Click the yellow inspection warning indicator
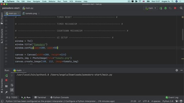Viewport: 184px width, 103px height. (x=183, y=17)
